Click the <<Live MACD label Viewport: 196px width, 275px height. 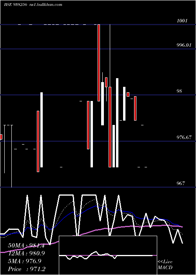pyautogui.click(x=165, y=265)
